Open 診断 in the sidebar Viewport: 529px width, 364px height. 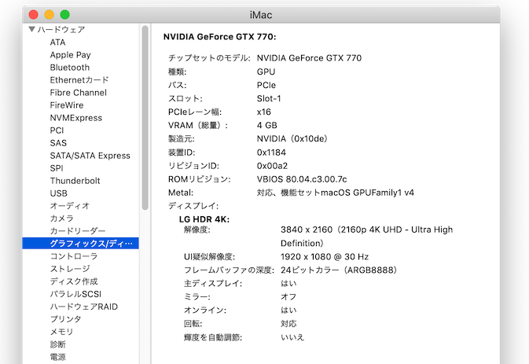coord(58,344)
